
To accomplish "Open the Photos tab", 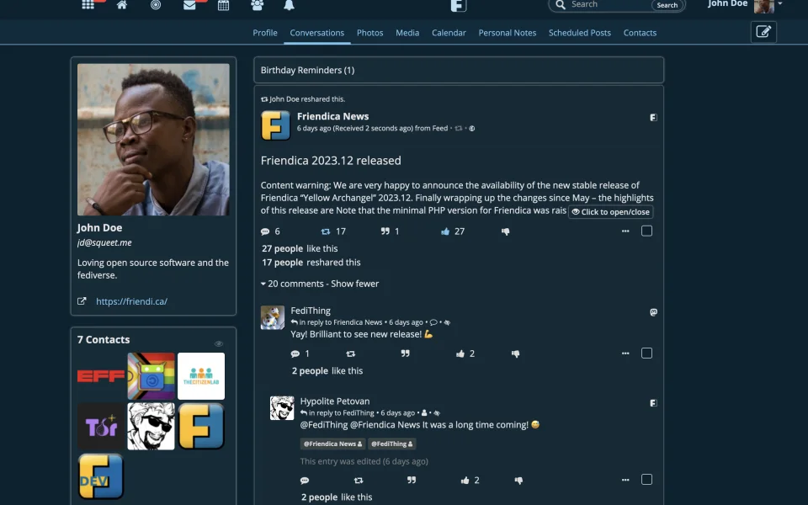I will click(x=370, y=33).
